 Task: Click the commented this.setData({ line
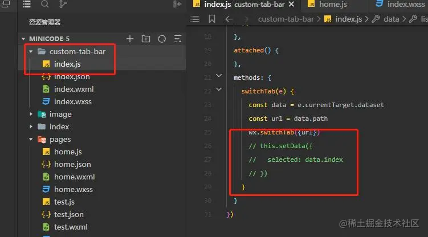280,146
